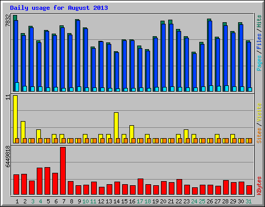
Task: Click the Visits legend label
Action: coord(259,113)
